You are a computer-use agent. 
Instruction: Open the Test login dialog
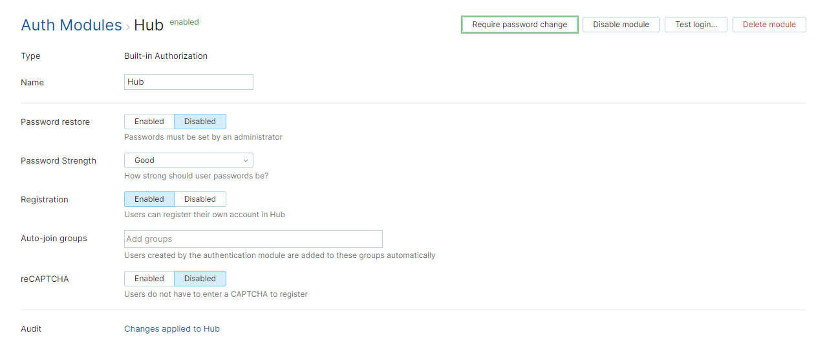(x=696, y=25)
